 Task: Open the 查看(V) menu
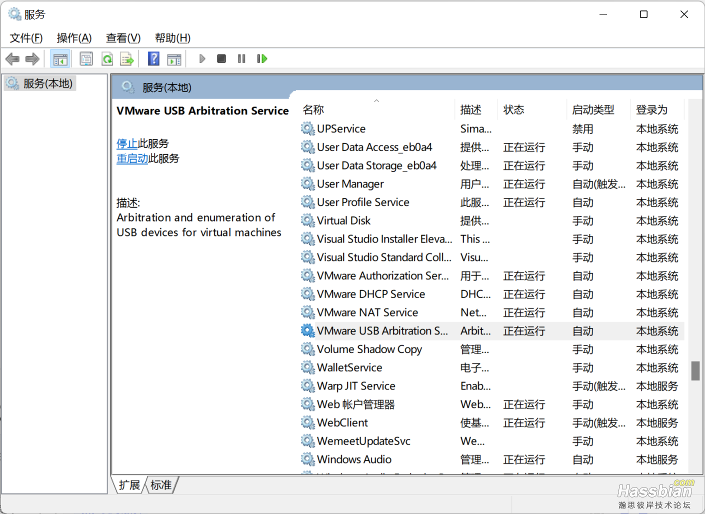123,38
